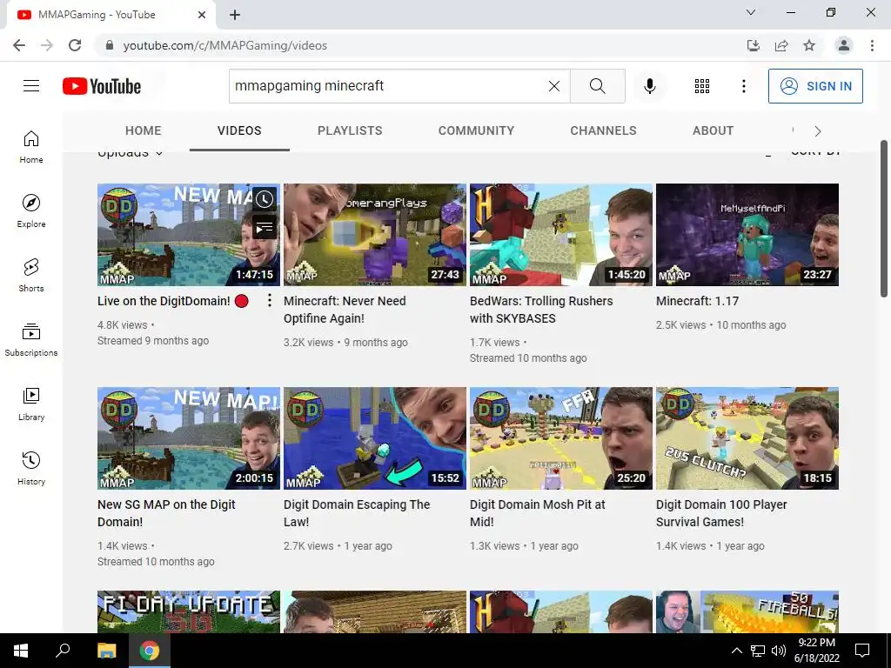Open the YouTube hamburger guide menu
Screen dimensions: 891x668
coord(31,86)
